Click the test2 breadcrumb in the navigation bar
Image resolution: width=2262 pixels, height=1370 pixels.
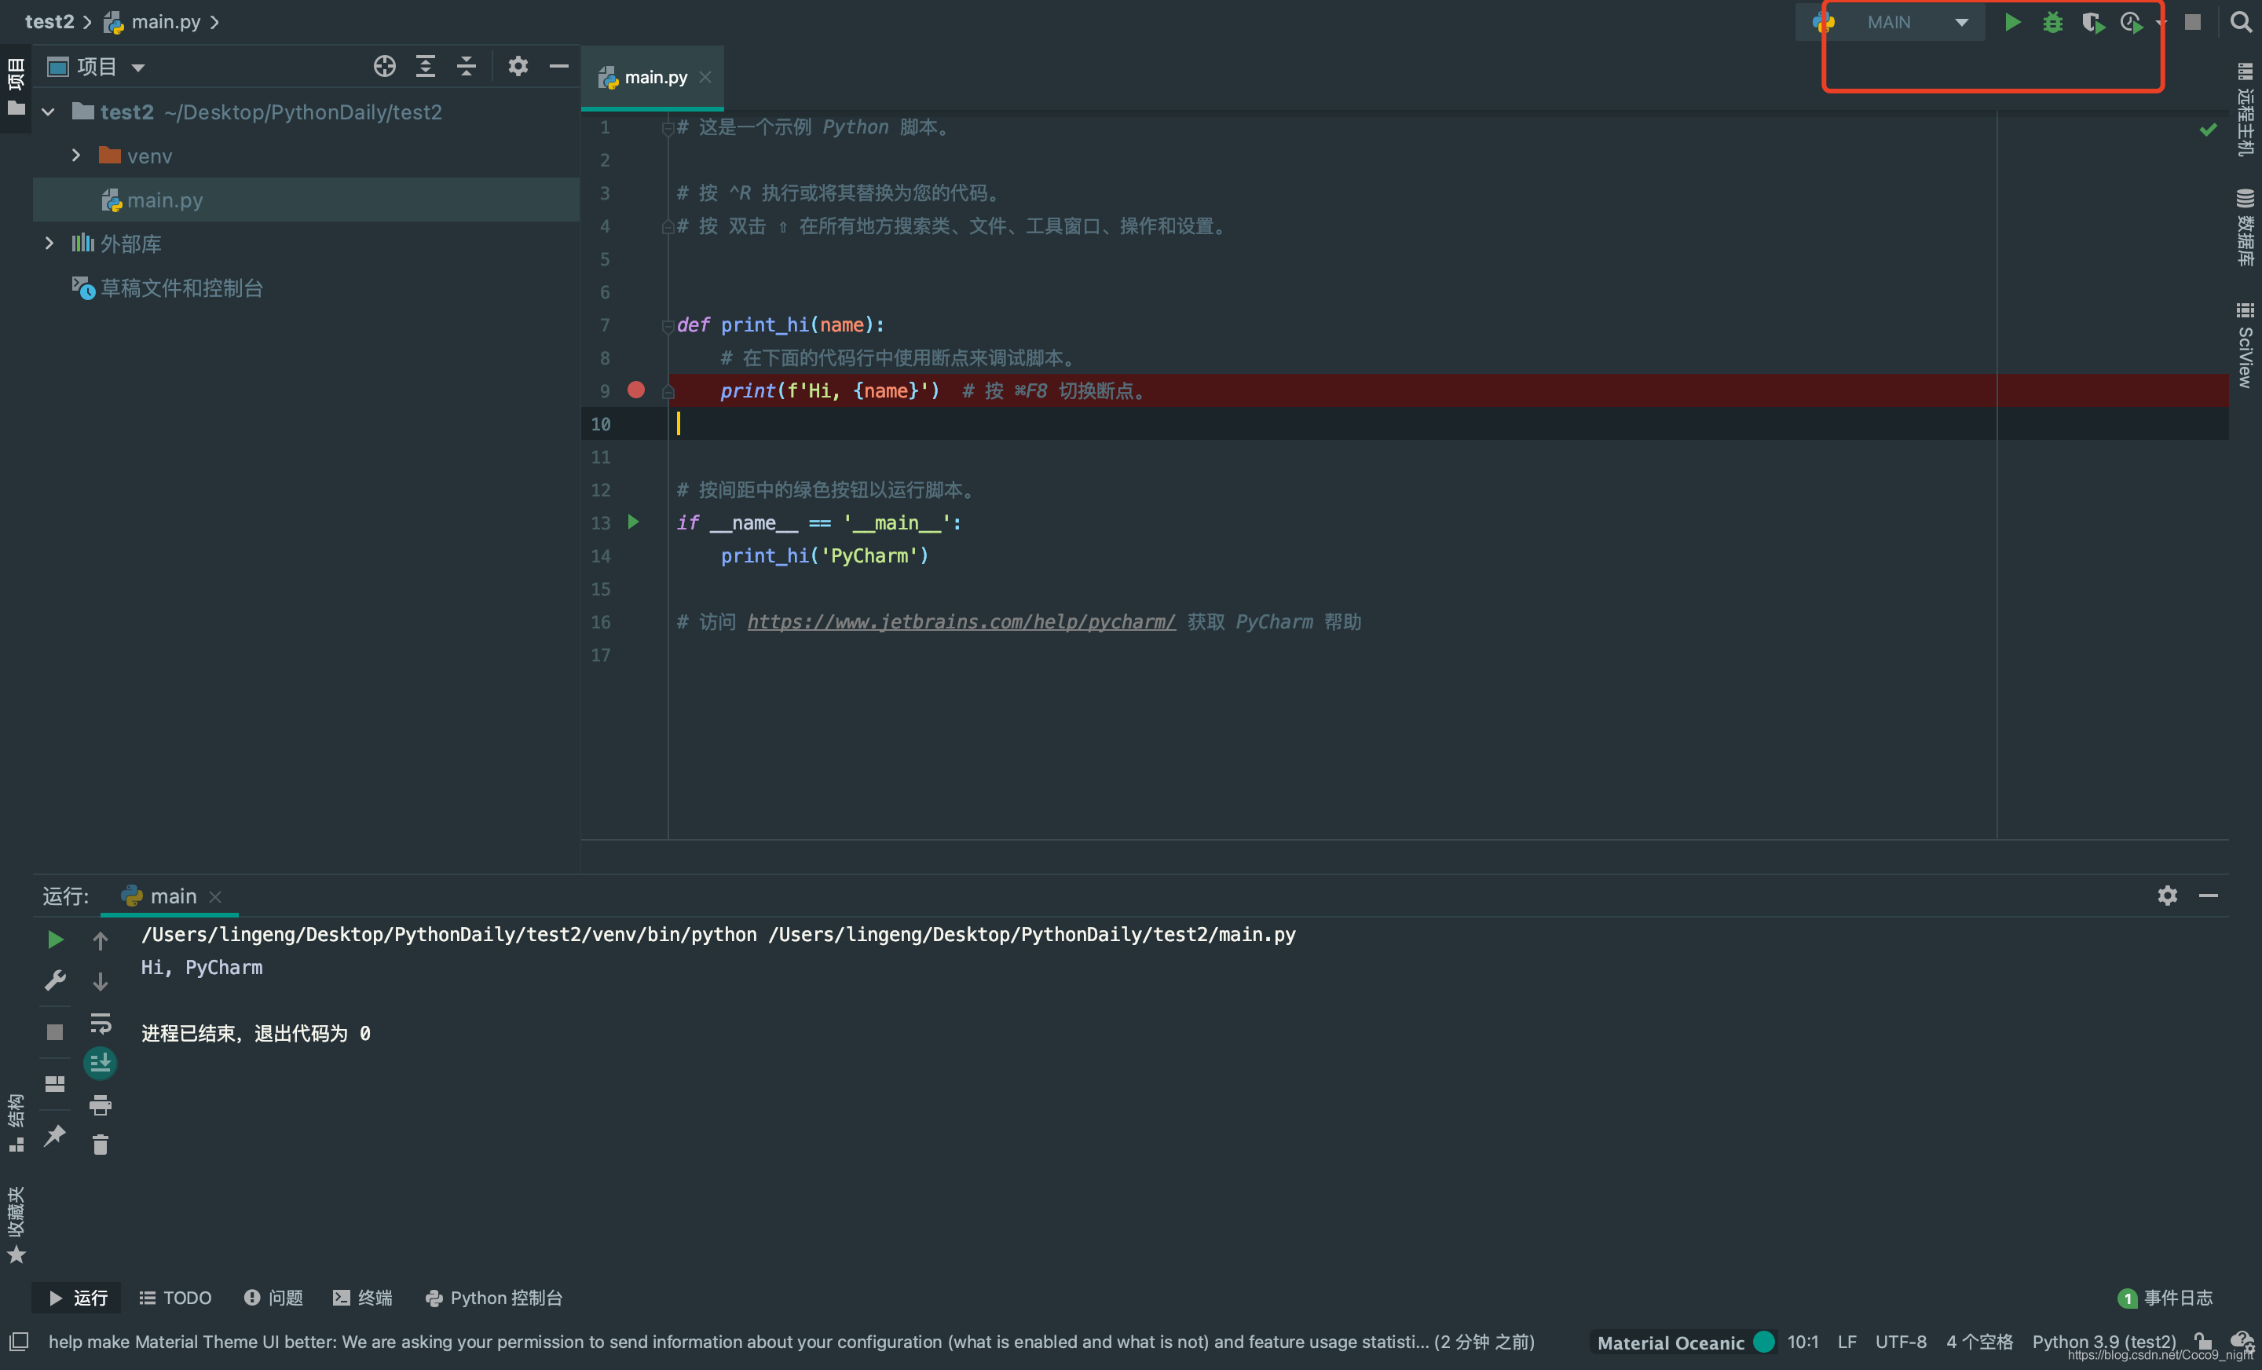[49, 22]
